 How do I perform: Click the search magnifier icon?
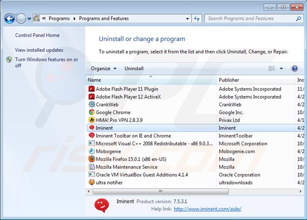[298, 18]
